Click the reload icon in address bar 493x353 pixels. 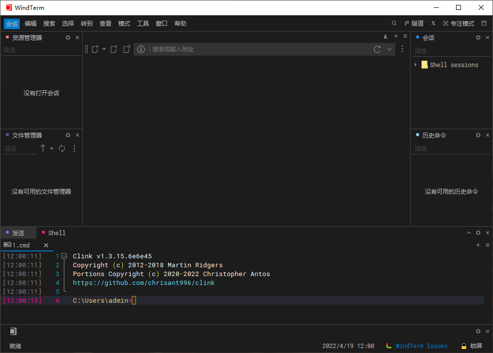(x=377, y=49)
